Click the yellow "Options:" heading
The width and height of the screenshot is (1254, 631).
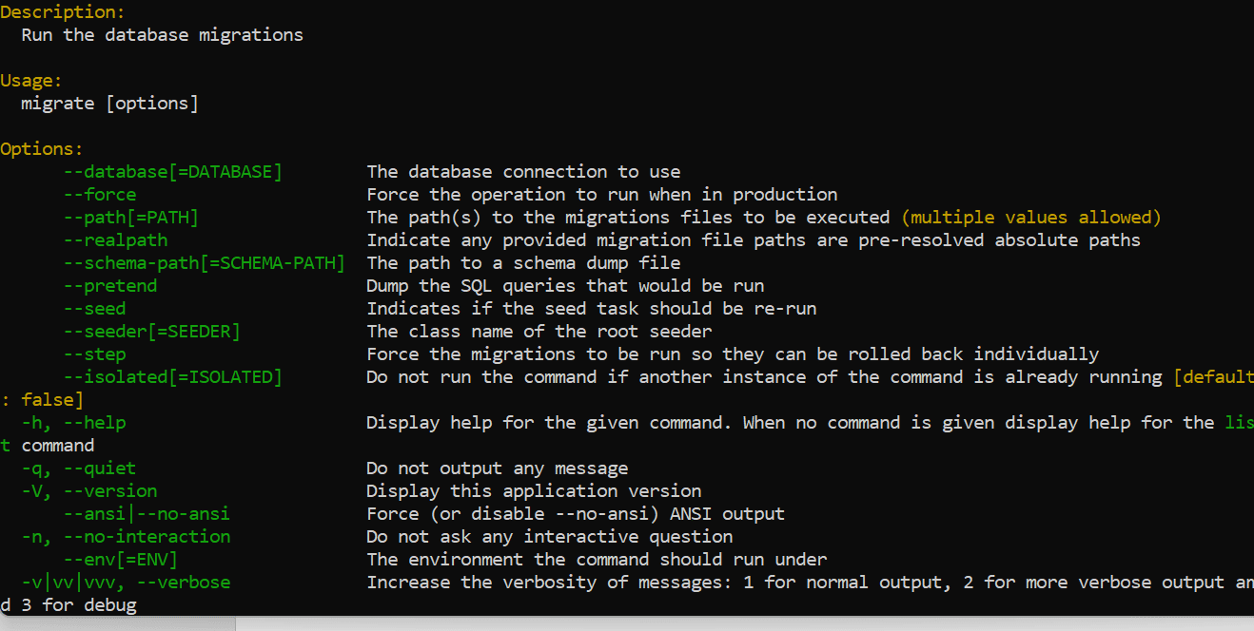pos(42,149)
